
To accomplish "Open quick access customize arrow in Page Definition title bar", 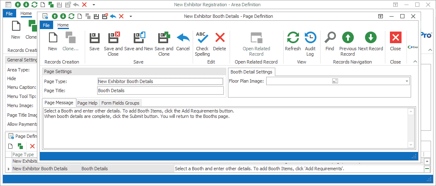I will 130,17.
